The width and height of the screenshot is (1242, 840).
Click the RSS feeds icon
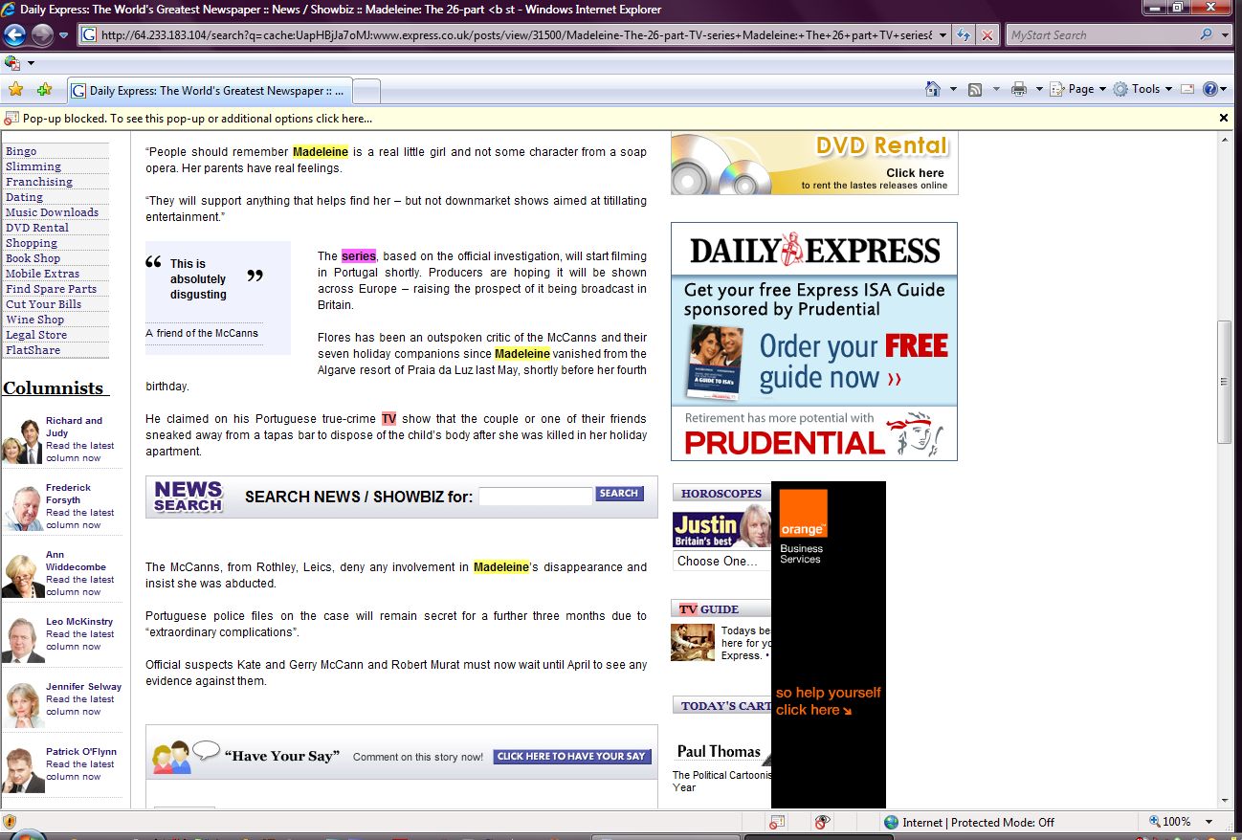point(975,89)
